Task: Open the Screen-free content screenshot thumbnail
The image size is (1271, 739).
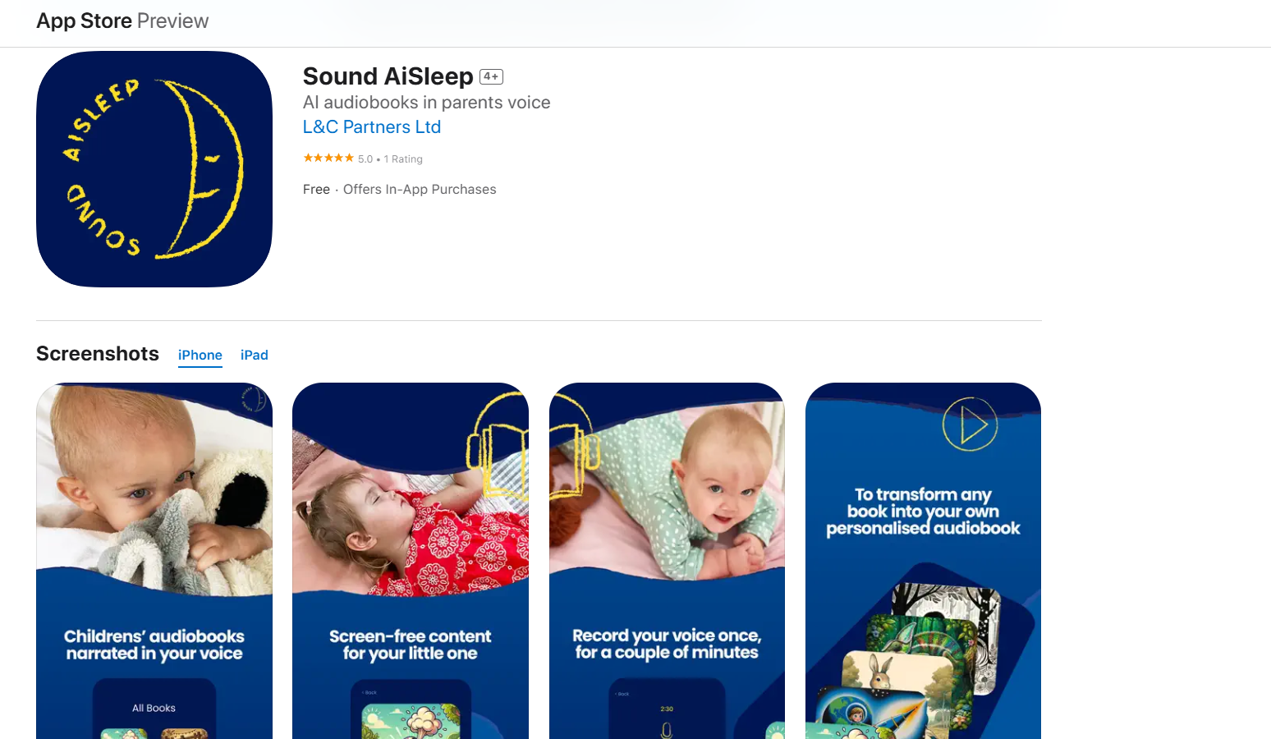Action: coord(411,561)
